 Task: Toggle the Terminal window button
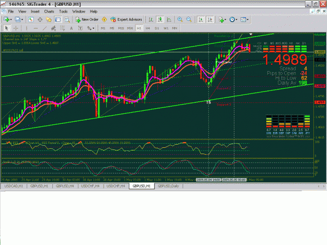(x=58, y=19)
